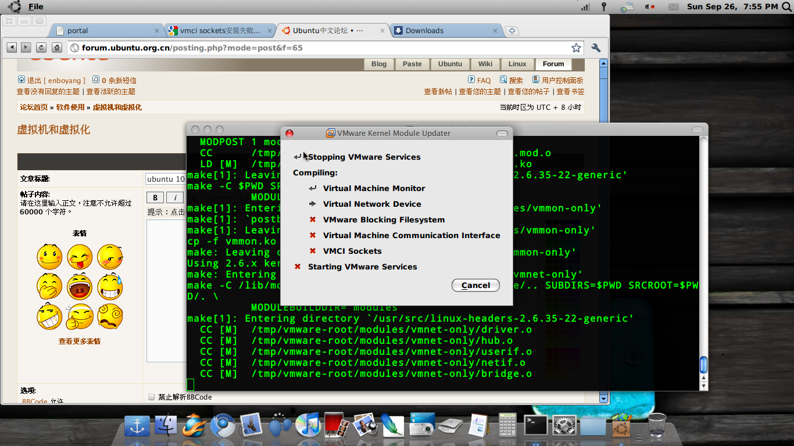The image size is (794, 446).
Task: Insert the covering-mouth smiley emoticon
Action: (x=49, y=287)
